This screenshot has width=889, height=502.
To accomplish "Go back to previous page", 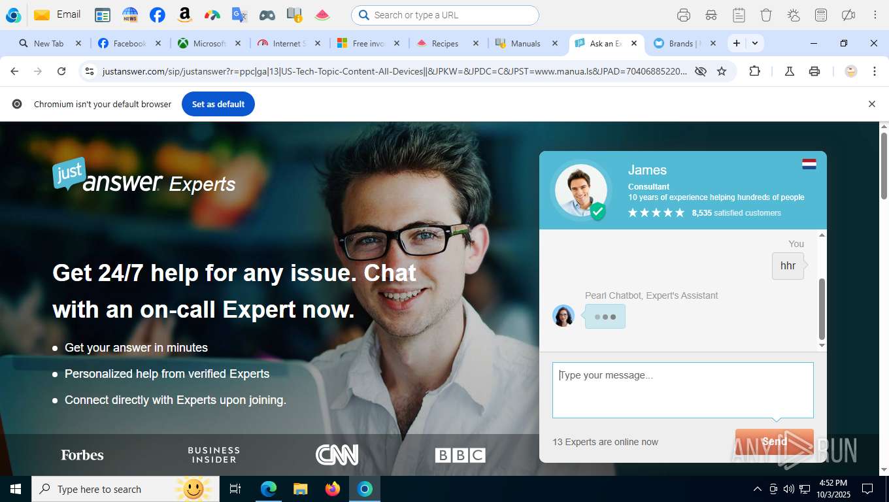I will coord(14,71).
